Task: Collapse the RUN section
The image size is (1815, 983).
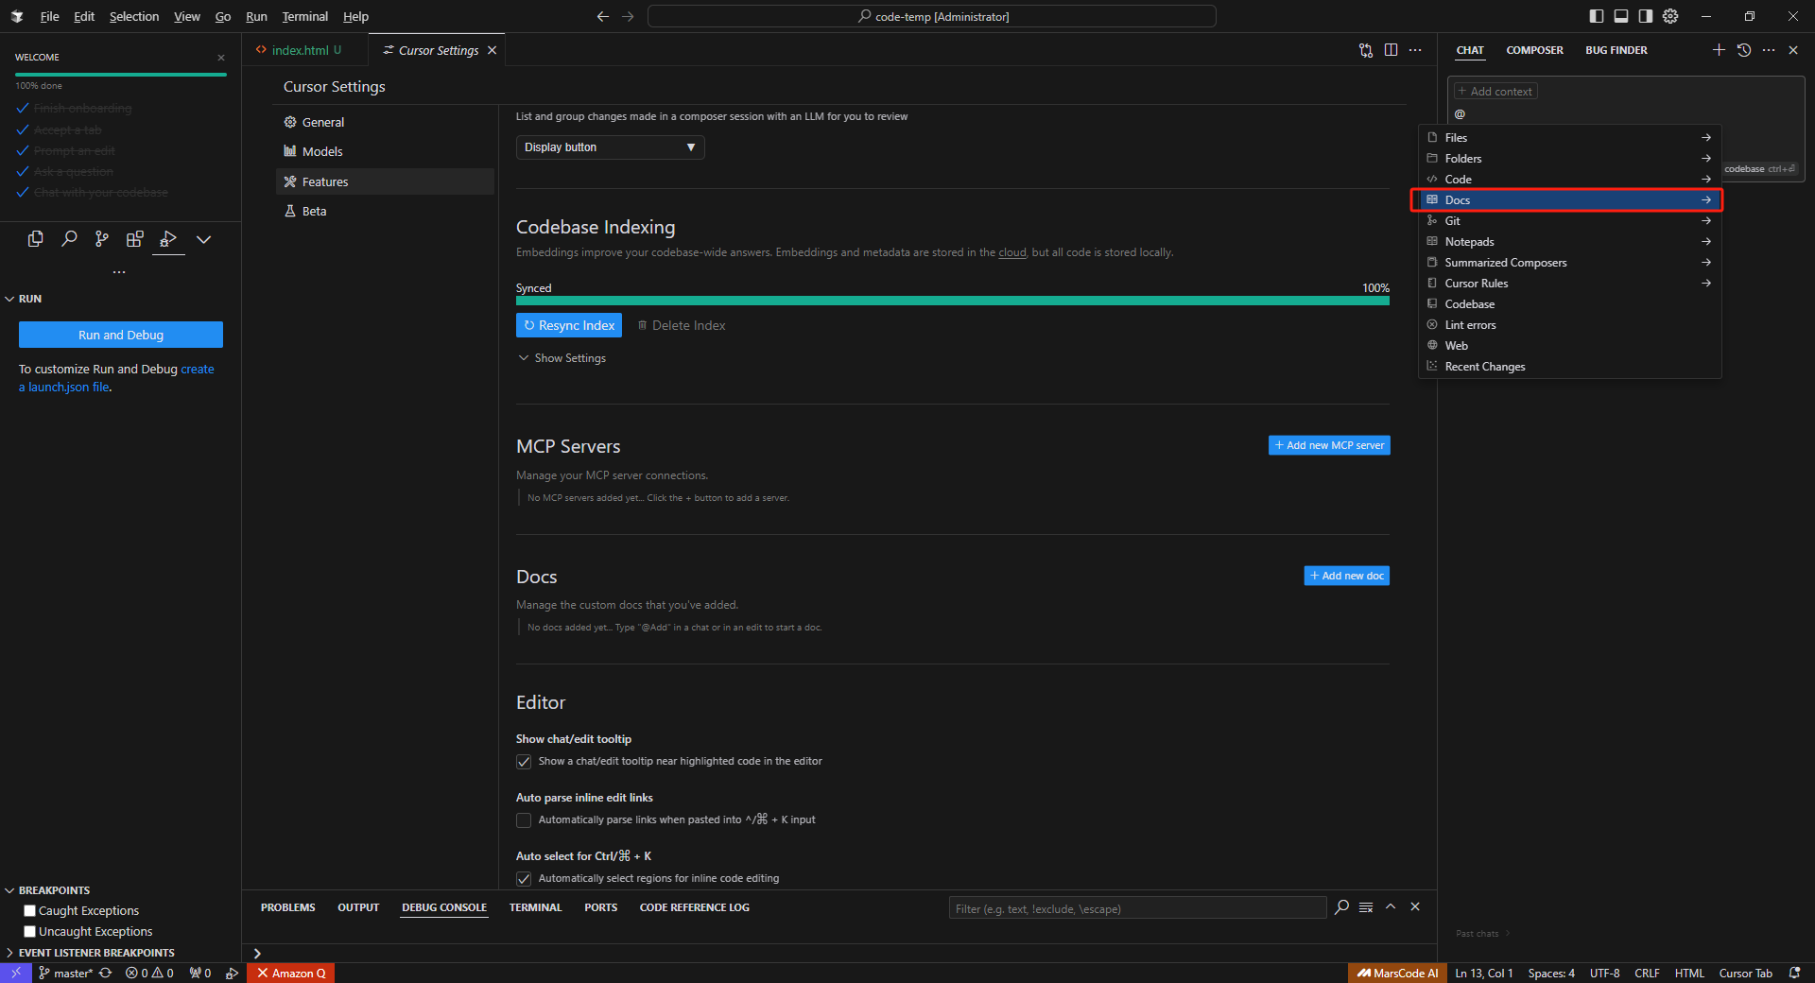Action: pyautogui.click(x=24, y=299)
